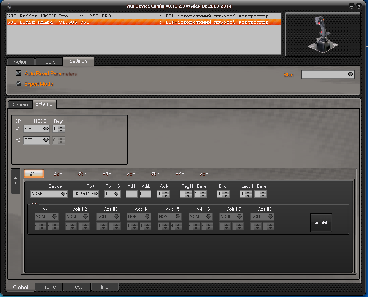Open the Skin dropdown
This screenshot has width=368, height=297.
point(328,75)
